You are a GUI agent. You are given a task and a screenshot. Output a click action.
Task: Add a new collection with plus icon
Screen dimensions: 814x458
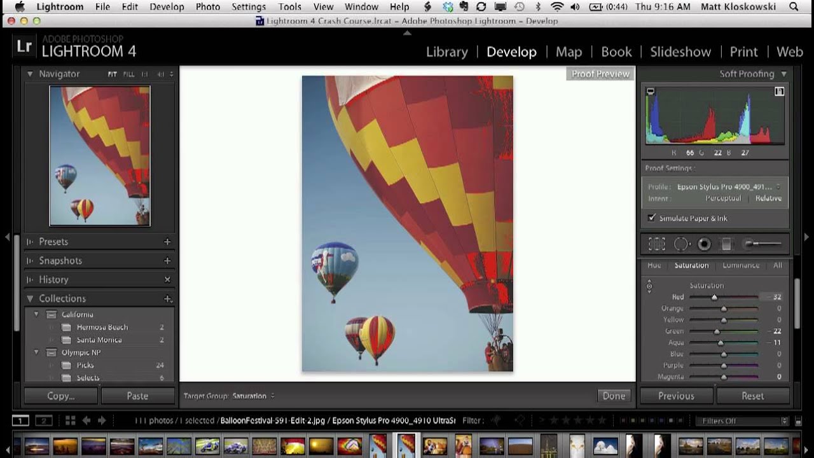pyautogui.click(x=168, y=298)
